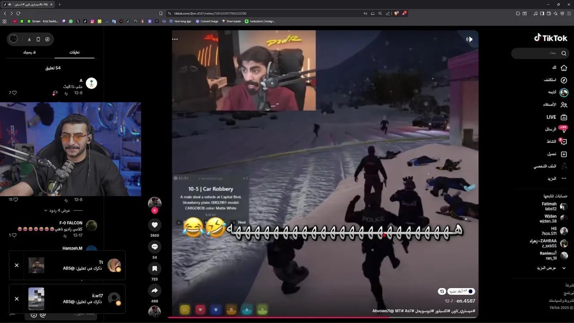Open the X (Twitter) bookmark icon
The width and height of the screenshot is (574, 323).
pyautogui.click(x=78, y=21)
